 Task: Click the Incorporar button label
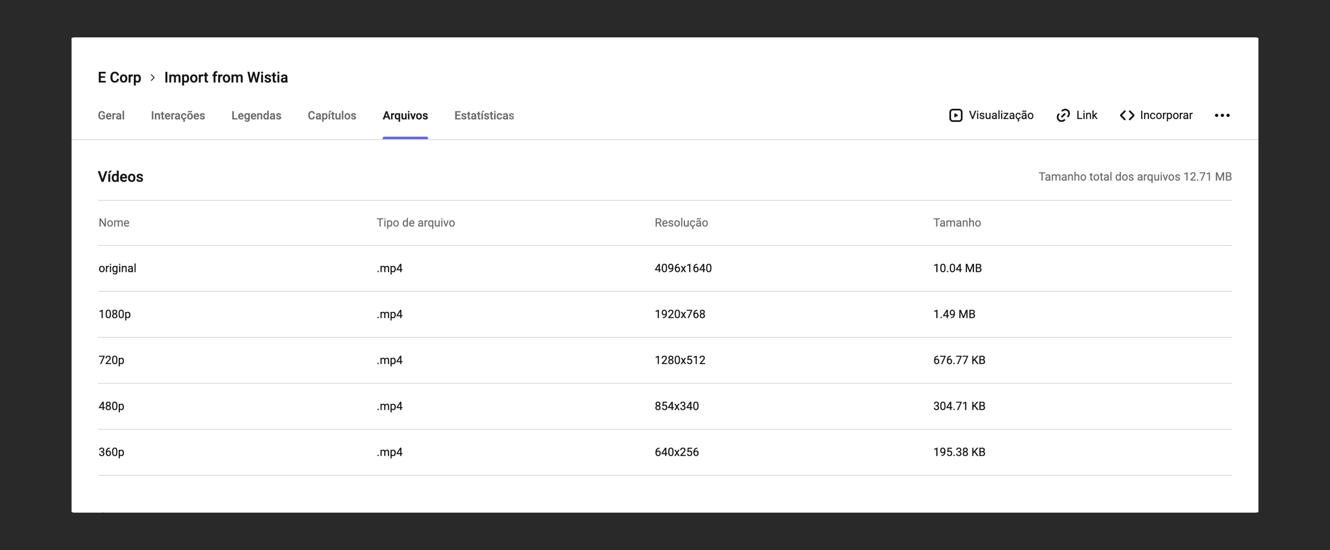point(1166,116)
